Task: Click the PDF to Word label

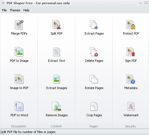Action: click(x=19, y=115)
